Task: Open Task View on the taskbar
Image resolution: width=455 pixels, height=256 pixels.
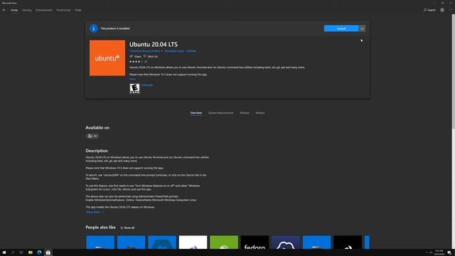Action: pyautogui.click(x=21, y=252)
